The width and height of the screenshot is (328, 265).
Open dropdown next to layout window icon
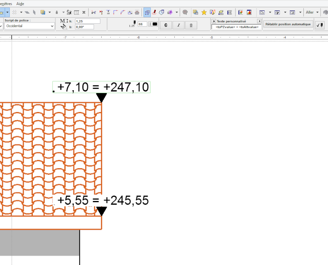click(x=300, y=12)
